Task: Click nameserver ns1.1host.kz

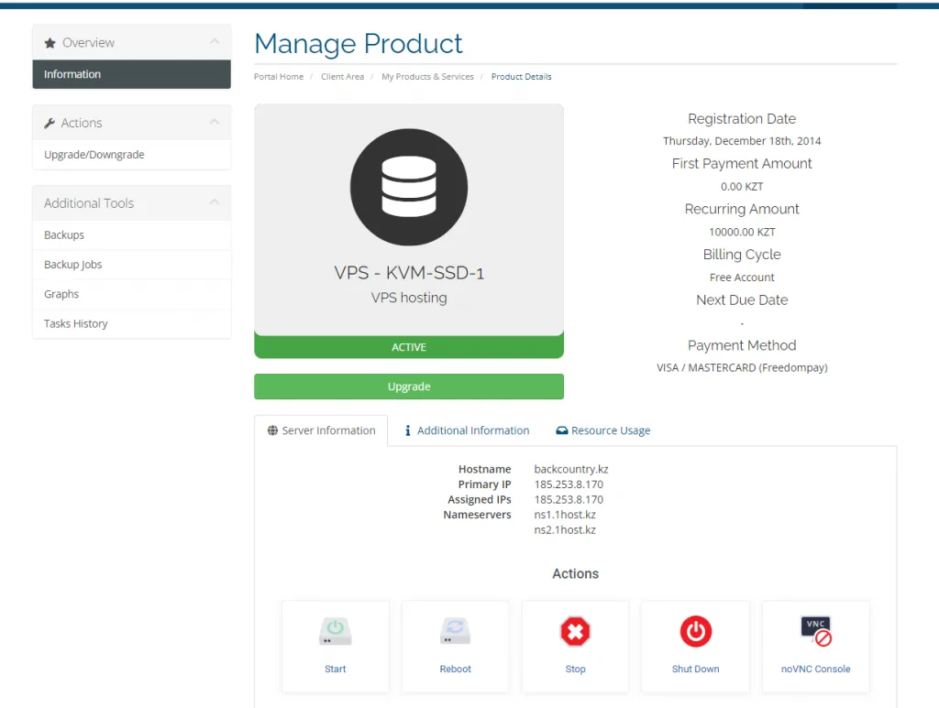Action: coord(565,515)
